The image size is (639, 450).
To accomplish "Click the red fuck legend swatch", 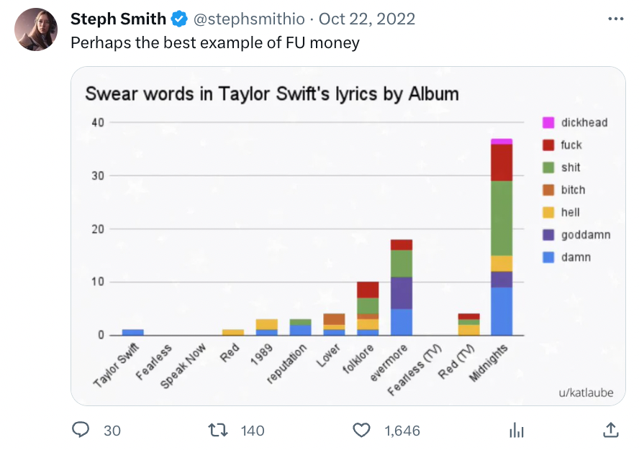I will click(x=548, y=145).
